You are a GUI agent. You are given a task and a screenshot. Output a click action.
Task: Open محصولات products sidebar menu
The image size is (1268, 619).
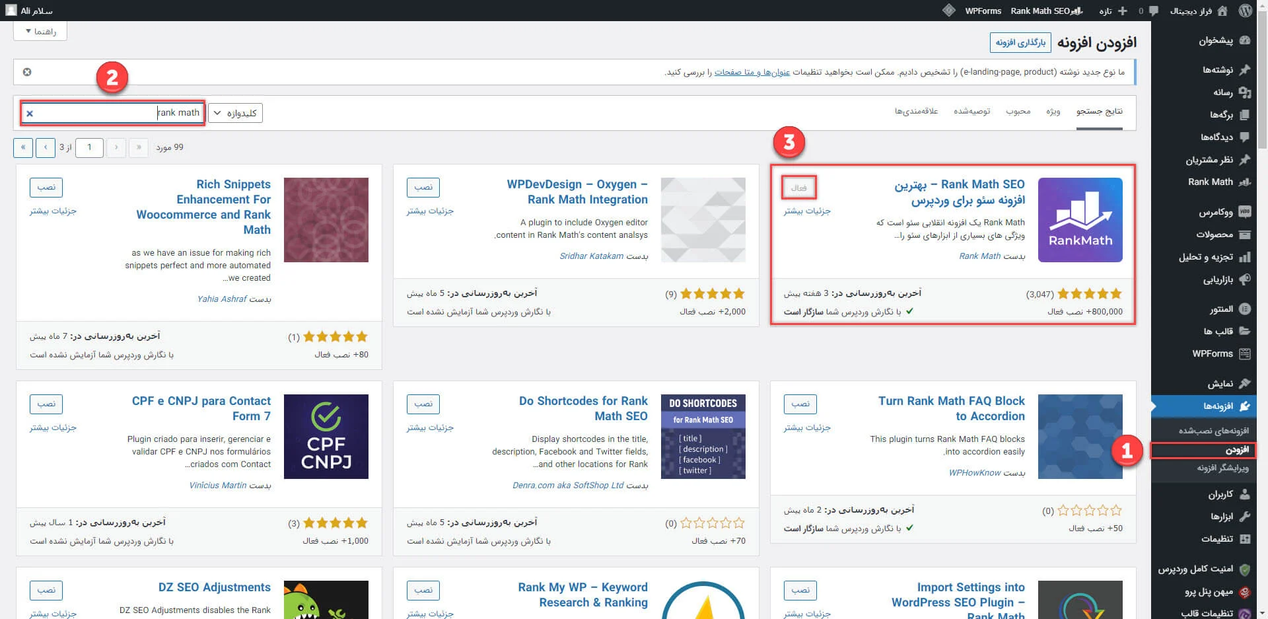pos(1224,235)
